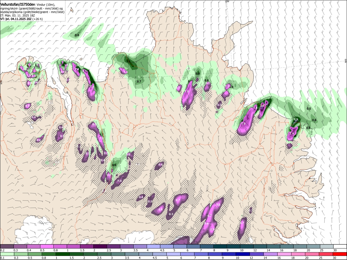The height and width of the screenshot is (260, 347).
Task: Click the Veðurstofan/IS750dev title text
Action: (x=18, y=4)
